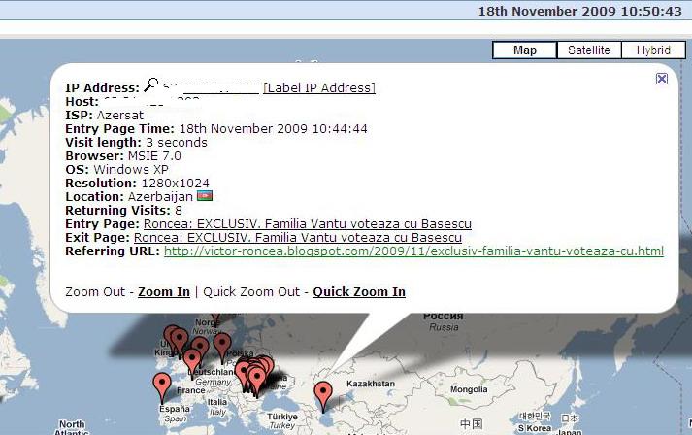Switch to Satellite view

[x=589, y=50]
